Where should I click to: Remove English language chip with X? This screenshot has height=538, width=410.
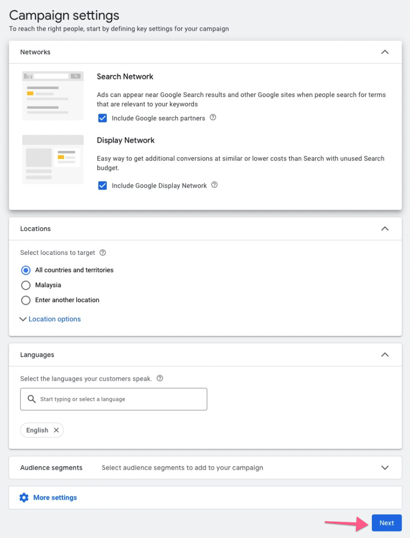(56, 430)
